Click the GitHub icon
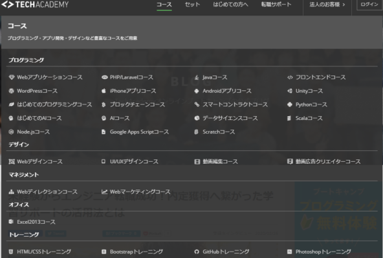Image resolution: width=383 pixels, height=258 pixels. coord(197,252)
